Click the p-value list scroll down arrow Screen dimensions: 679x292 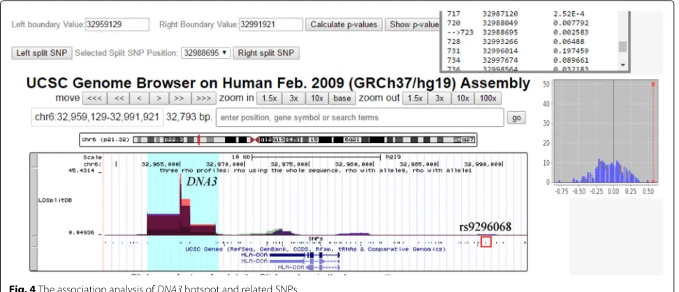(622, 65)
